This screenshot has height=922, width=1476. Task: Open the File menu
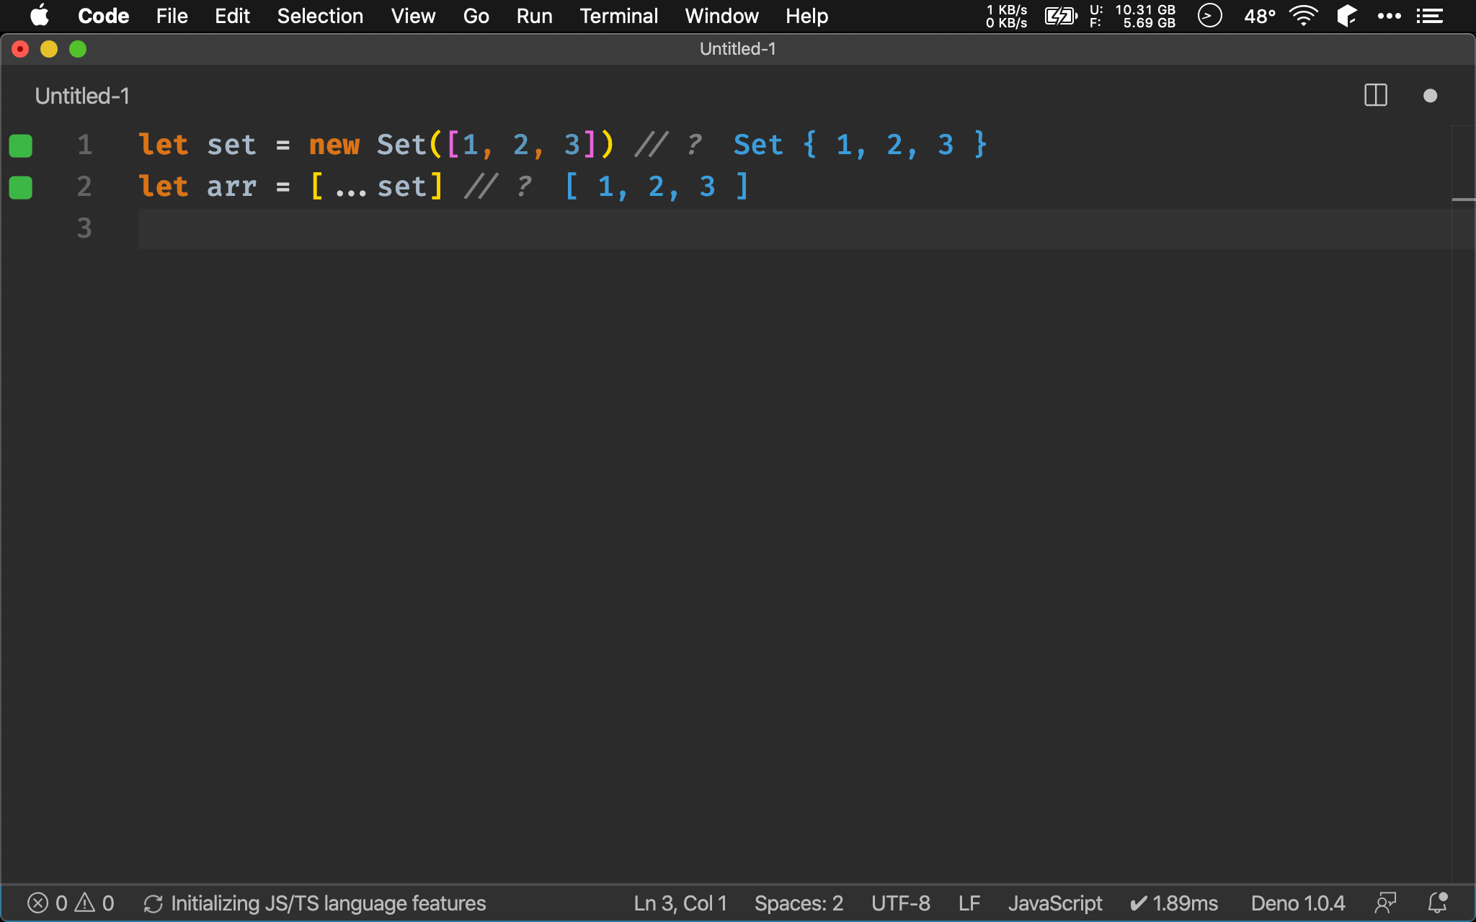(172, 16)
